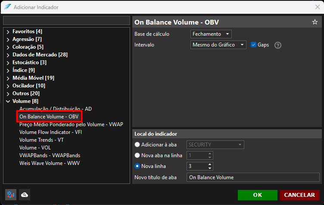Open the cloud indicators icon

(x=25, y=195)
